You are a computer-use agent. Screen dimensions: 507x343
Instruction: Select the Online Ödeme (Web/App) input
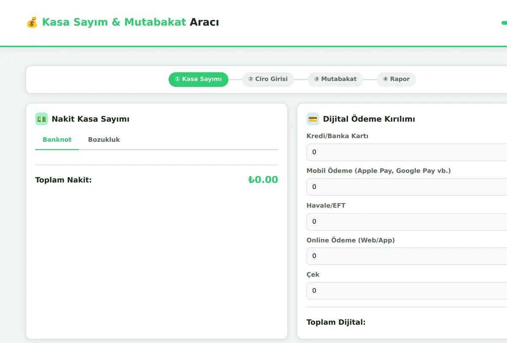coord(406,256)
